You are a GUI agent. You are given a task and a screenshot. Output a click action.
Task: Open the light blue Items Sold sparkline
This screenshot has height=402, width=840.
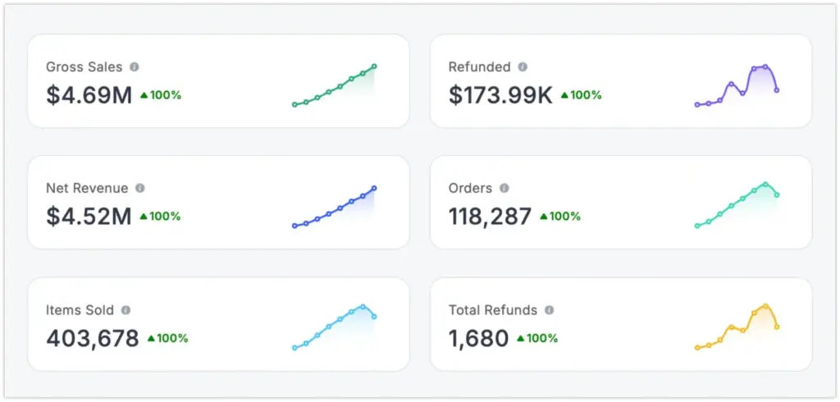pos(334,327)
